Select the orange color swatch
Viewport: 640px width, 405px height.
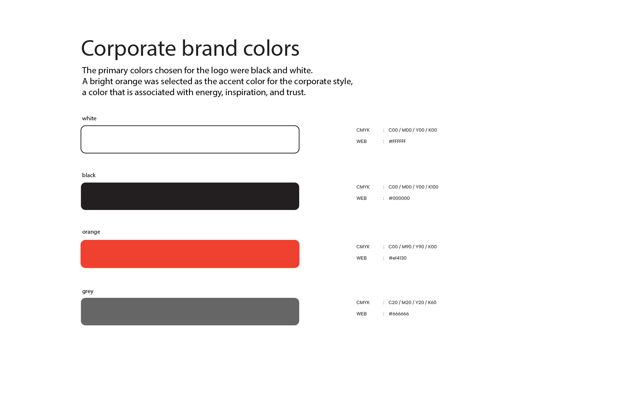point(190,254)
